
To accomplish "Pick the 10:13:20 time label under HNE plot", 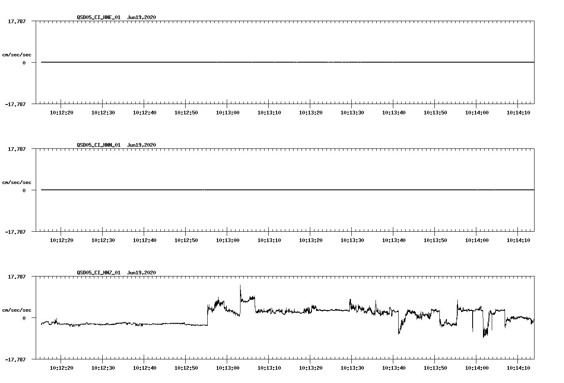I will click(311, 113).
